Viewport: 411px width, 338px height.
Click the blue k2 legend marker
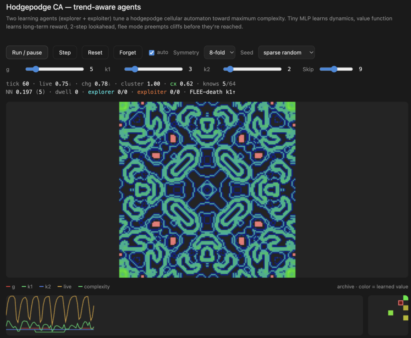[41, 287]
